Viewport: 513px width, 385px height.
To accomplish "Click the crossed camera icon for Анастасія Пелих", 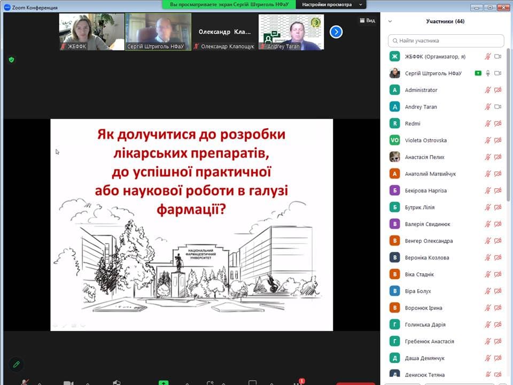I will pyautogui.click(x=498, y=157).
